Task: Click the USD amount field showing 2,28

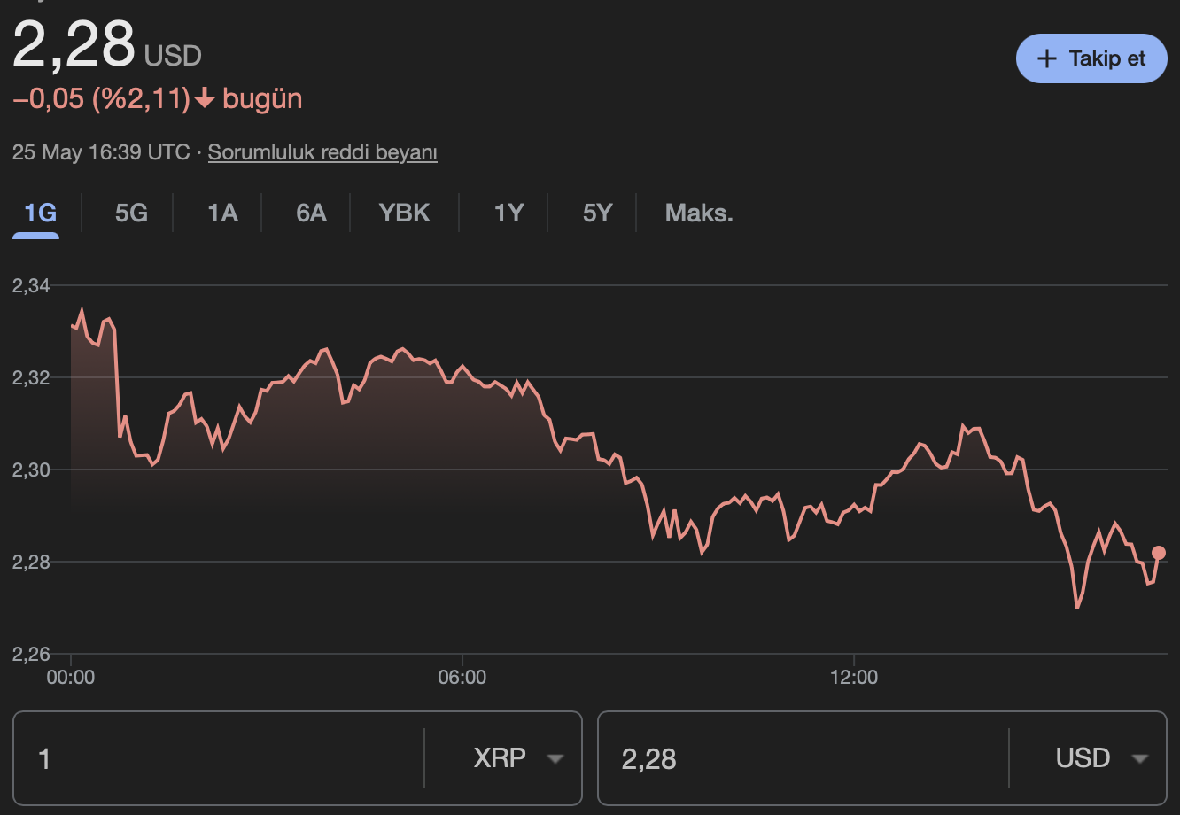Action: (x=803, y=758)
